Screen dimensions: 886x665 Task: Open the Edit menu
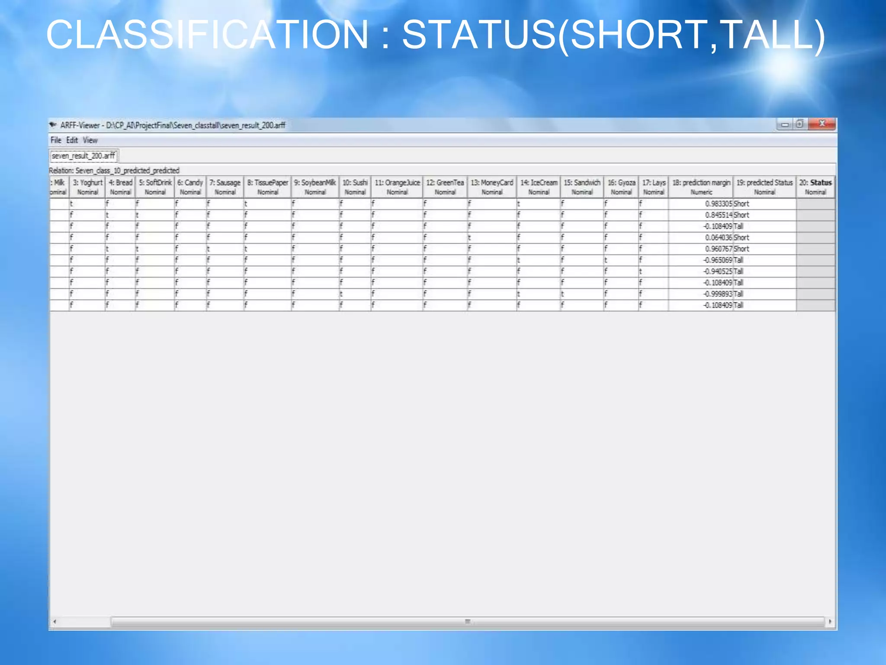click(72, 140)
